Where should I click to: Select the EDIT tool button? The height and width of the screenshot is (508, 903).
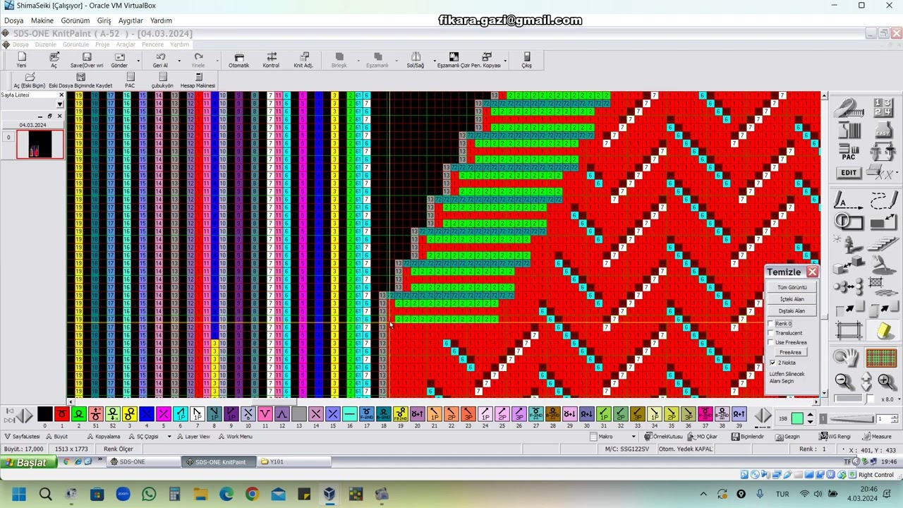click(x=849, y=172)
